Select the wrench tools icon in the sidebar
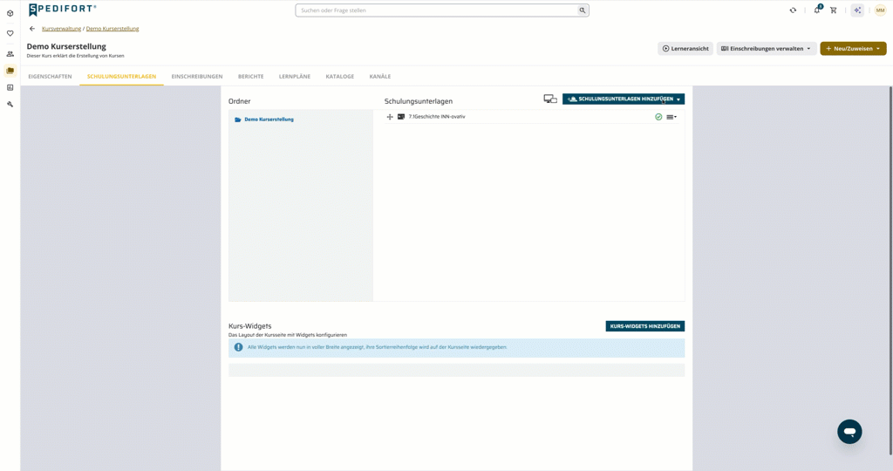The width and height of the screenshot is (893, 471). [x=10, y=104]
